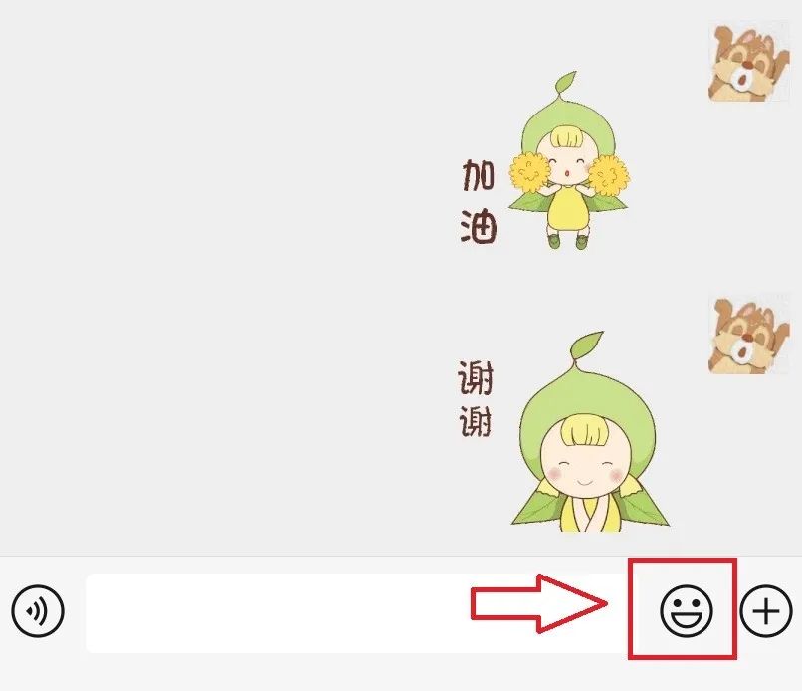Tap the right yellow pom-pom on cheering sticker

(x=609, y=176)
